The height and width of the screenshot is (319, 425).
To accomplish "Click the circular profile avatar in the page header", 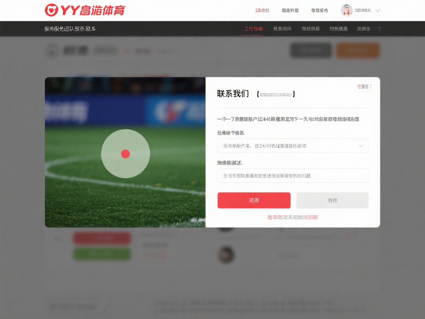I will (x=51, y=50).
